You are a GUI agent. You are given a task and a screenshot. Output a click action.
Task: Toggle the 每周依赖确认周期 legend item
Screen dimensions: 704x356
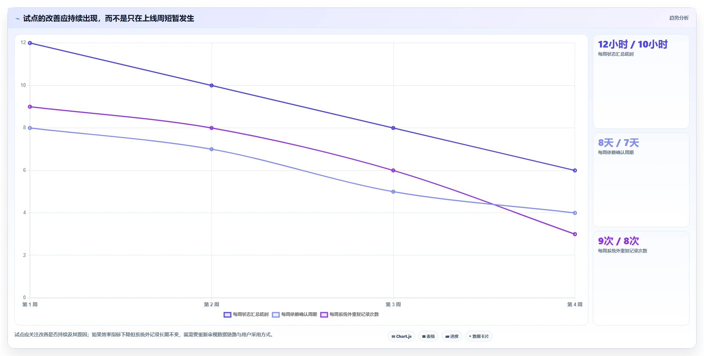pos(294,314)
